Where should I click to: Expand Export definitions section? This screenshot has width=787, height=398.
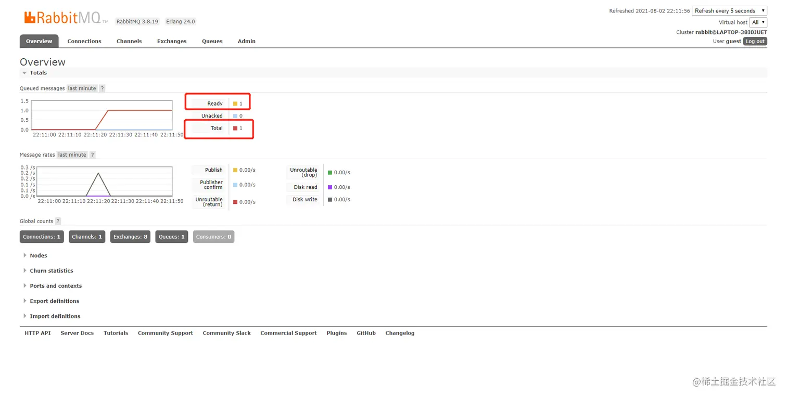[x=52, y=301]
